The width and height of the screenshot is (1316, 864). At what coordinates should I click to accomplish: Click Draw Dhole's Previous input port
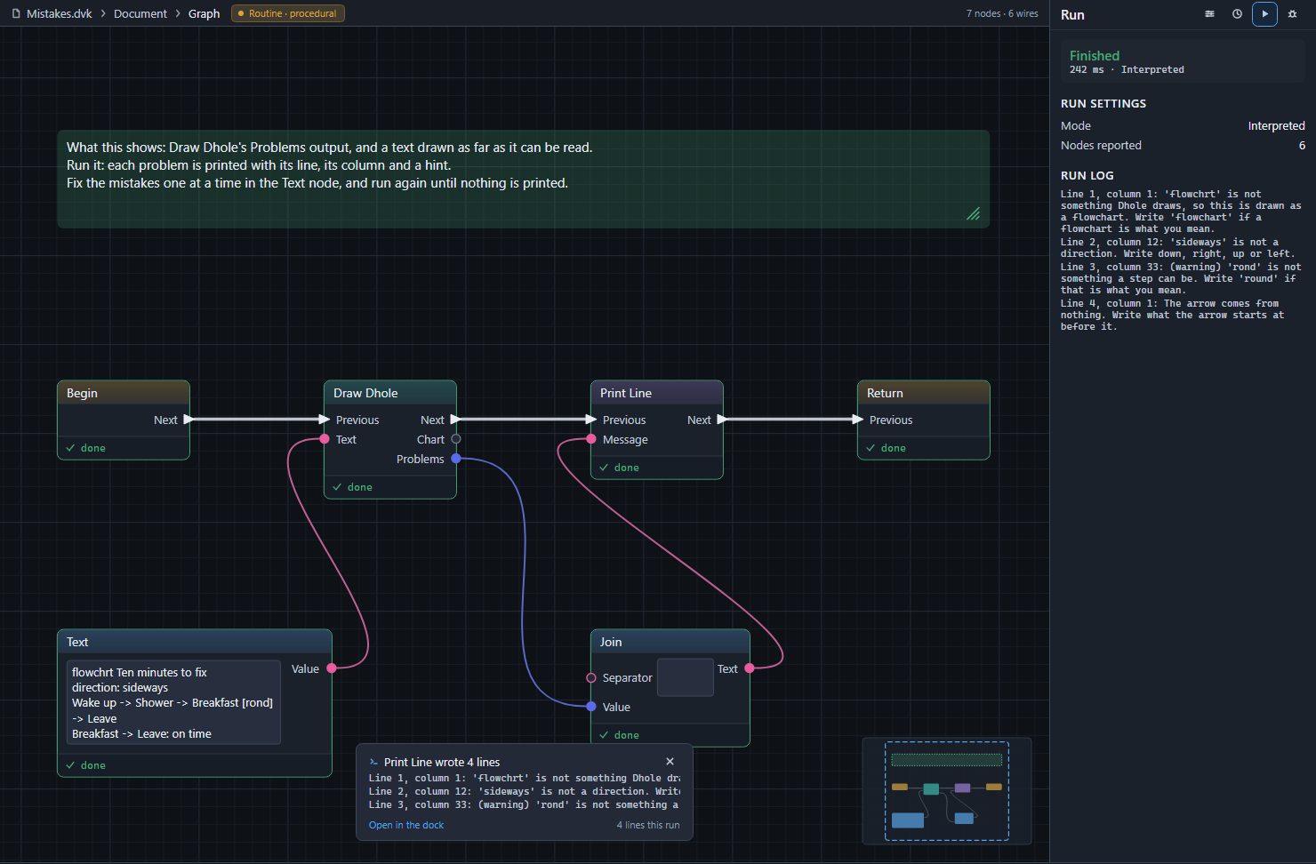coord(325,420)
